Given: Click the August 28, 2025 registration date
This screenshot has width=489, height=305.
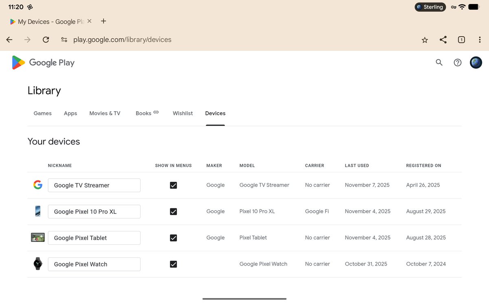Looking at the screenshot, I should (x=426, y=237).
